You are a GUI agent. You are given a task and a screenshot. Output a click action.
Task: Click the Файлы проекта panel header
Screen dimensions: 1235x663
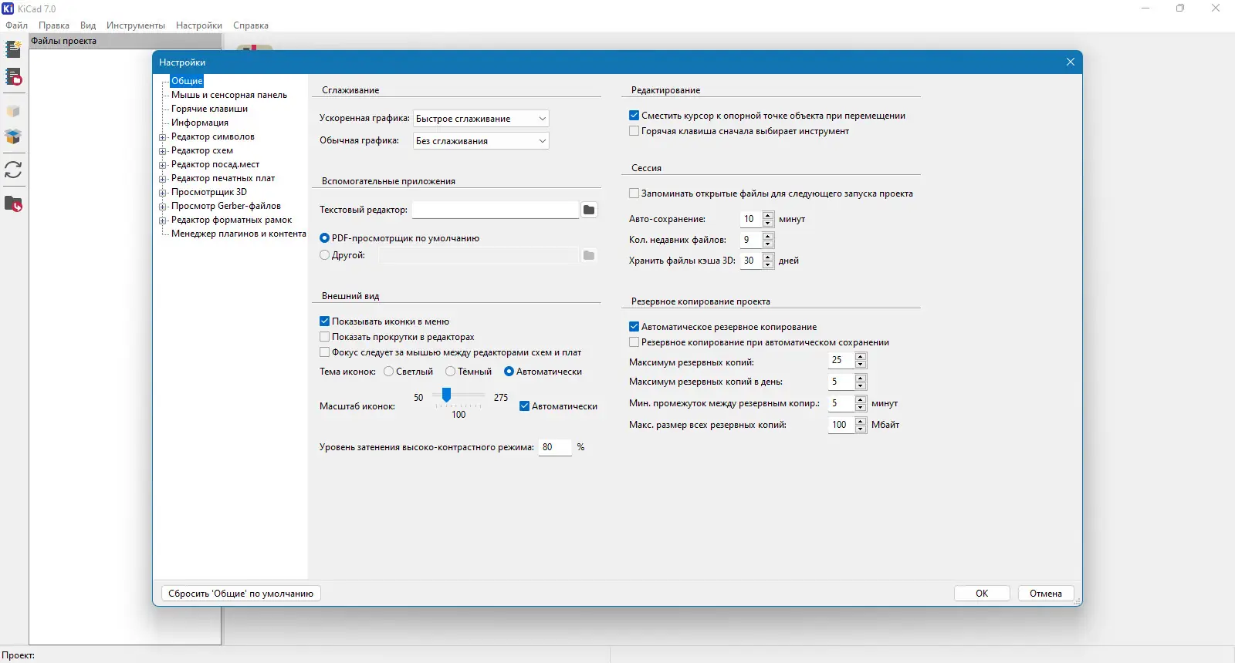125,41
